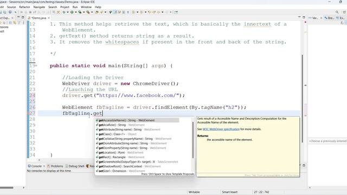Maximize the Project Explorer panel

[x=23, y=17]
